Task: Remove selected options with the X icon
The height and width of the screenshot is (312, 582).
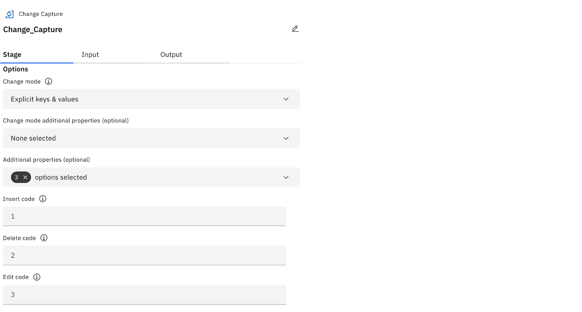Action: (x=26, y=177)
